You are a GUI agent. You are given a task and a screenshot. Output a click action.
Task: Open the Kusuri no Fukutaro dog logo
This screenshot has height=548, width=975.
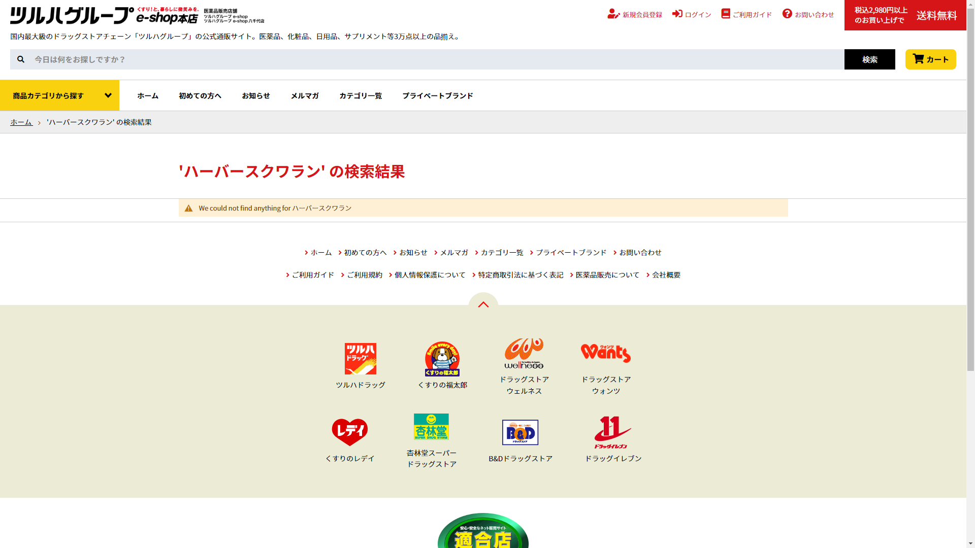pyautogui.click(x=442, y=359)
